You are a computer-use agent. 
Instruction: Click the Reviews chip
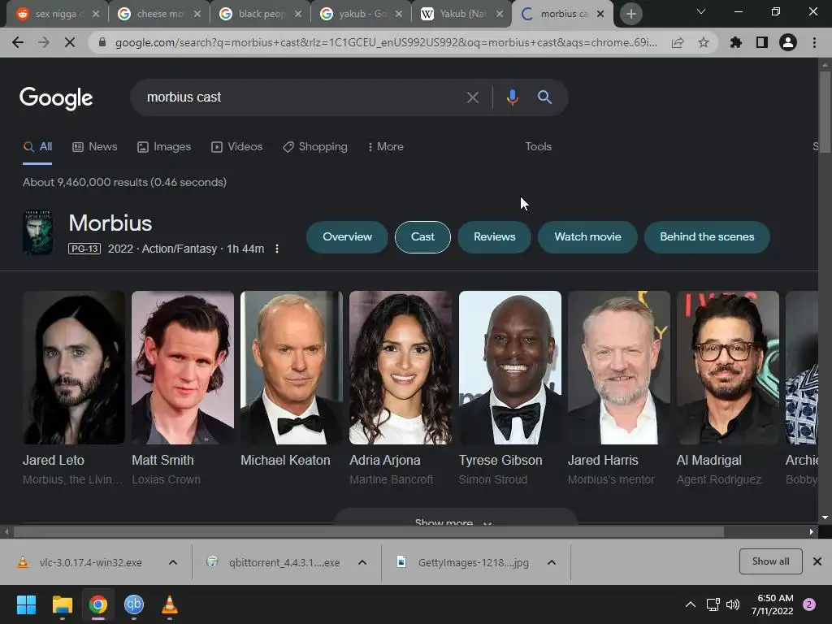494,237
